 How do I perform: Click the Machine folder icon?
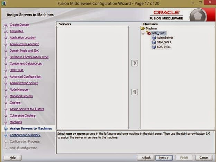pyautogui.click(x=143, y=28)
